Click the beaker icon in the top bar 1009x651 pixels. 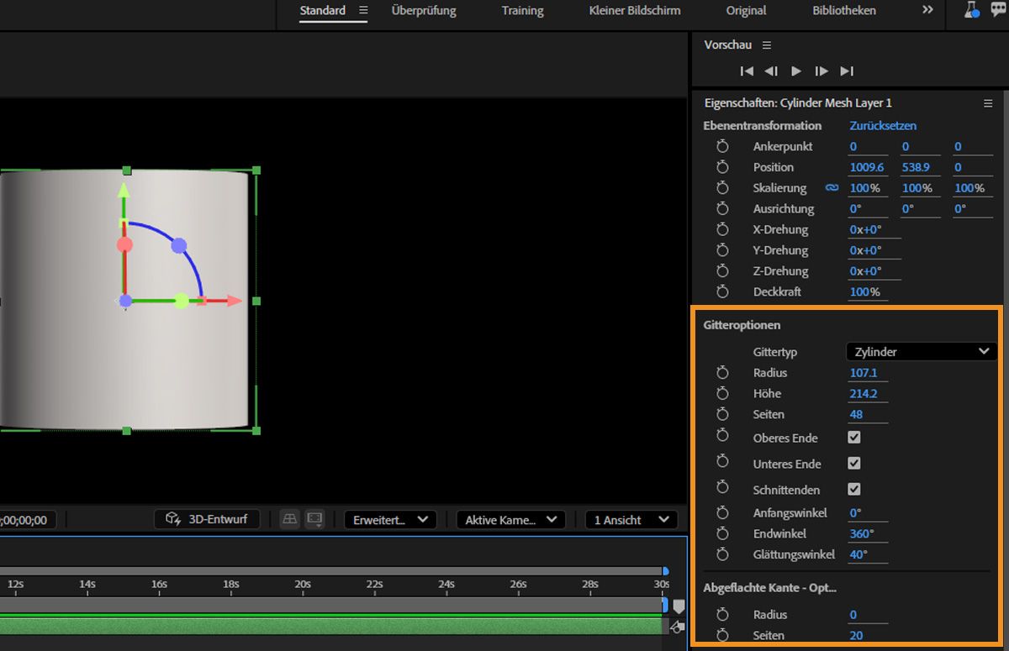pyautogui.click(x=972, y=11)
